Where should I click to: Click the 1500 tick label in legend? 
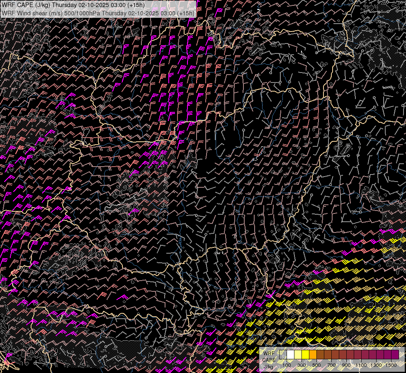click(x=391, y=365)
